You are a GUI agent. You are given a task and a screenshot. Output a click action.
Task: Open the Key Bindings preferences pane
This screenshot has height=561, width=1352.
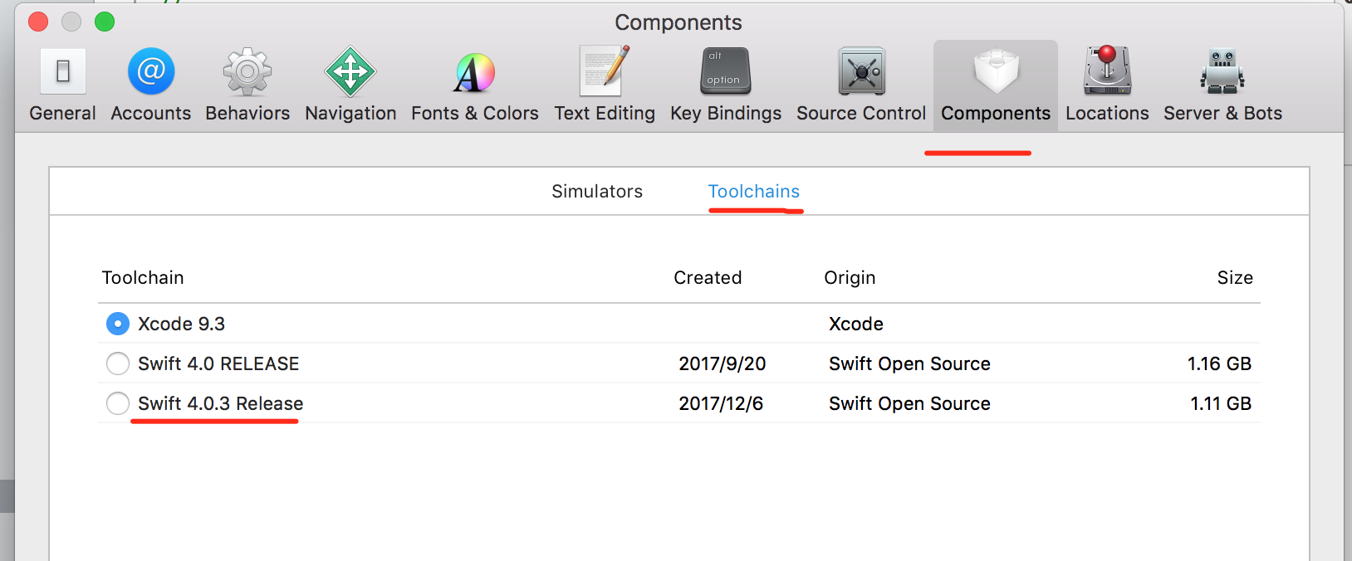point(726,85)
